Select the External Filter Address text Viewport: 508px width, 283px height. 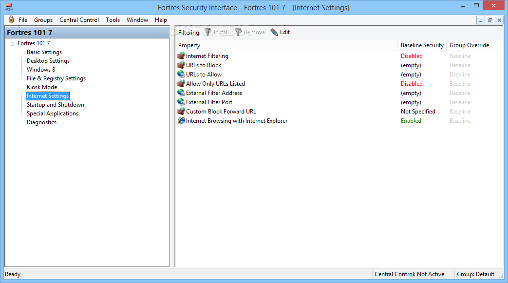coord(214,93)
